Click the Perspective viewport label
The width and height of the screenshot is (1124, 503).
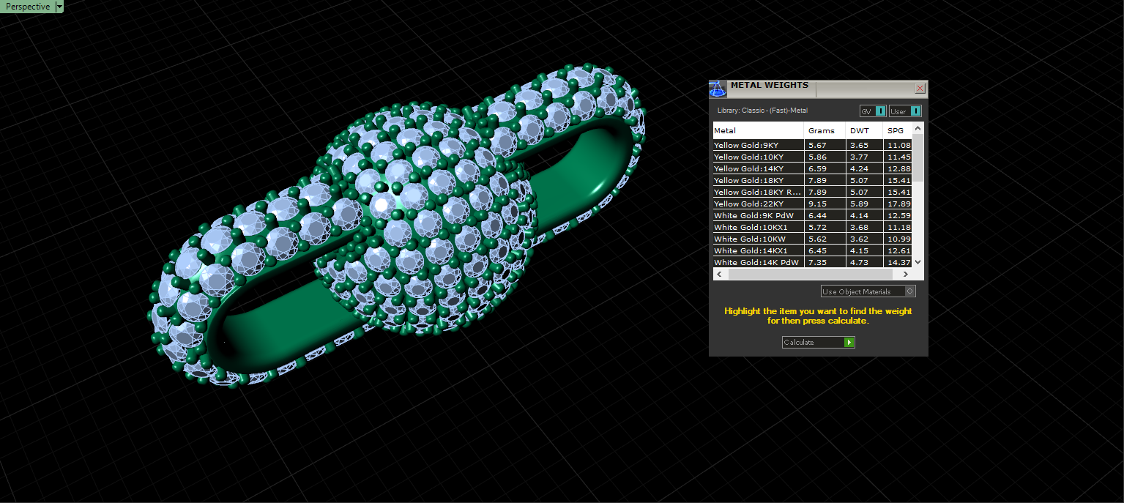click(28, 7)
